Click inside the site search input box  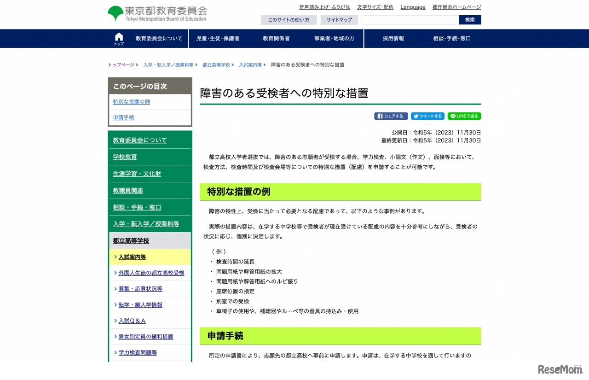pyautogui.click(x=409, y=20)
